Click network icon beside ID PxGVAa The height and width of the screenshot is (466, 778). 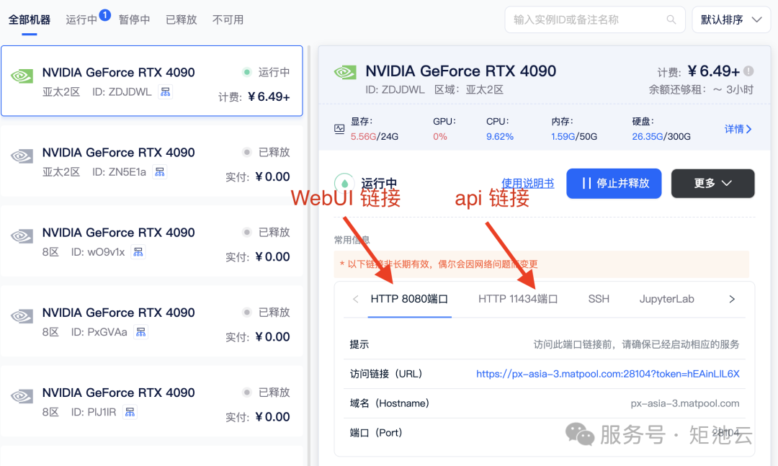click(141, 332)
